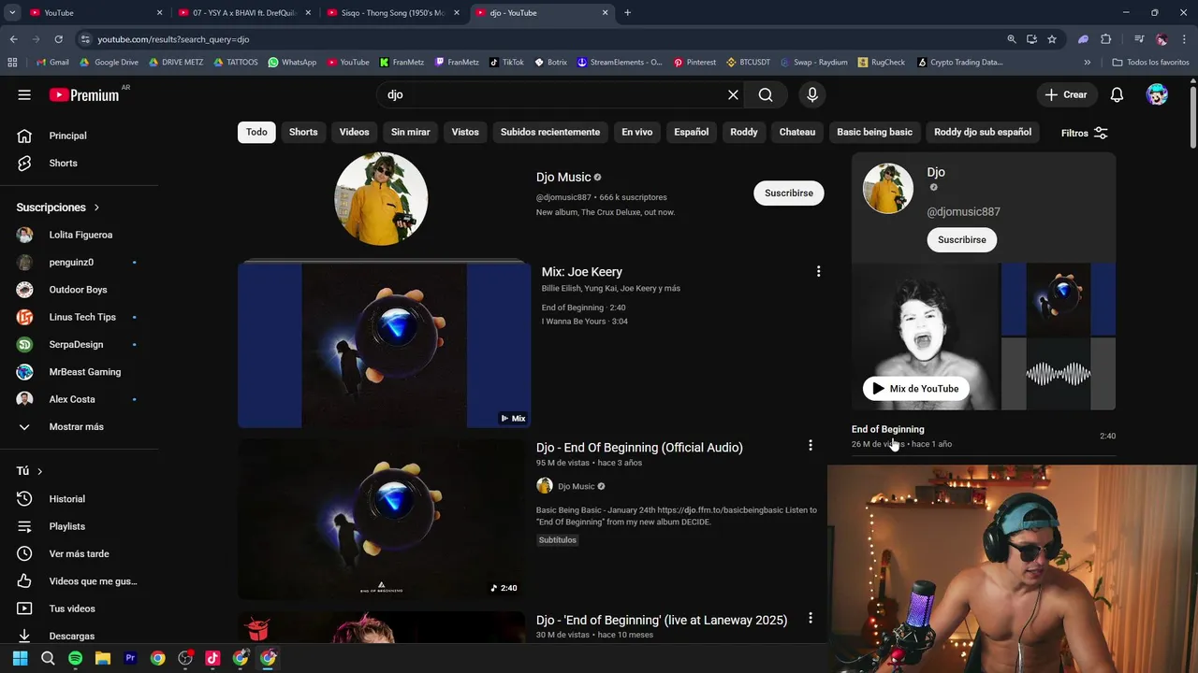The height and width of the screenshot is (673, 1198).
Task: Open Chrome tab search dropdown arrow
Action: (x=12, y=12)
